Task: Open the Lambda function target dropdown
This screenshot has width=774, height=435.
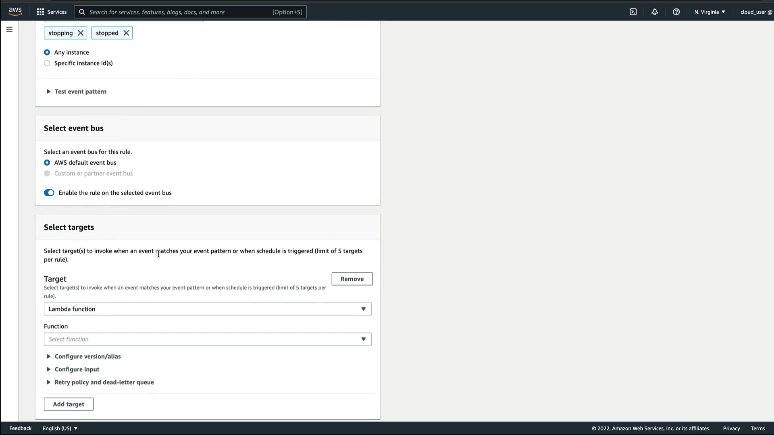Action: [208, 309]
